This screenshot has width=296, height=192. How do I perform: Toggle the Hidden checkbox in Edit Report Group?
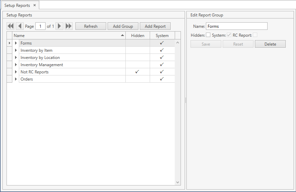(x=208, y=35)
